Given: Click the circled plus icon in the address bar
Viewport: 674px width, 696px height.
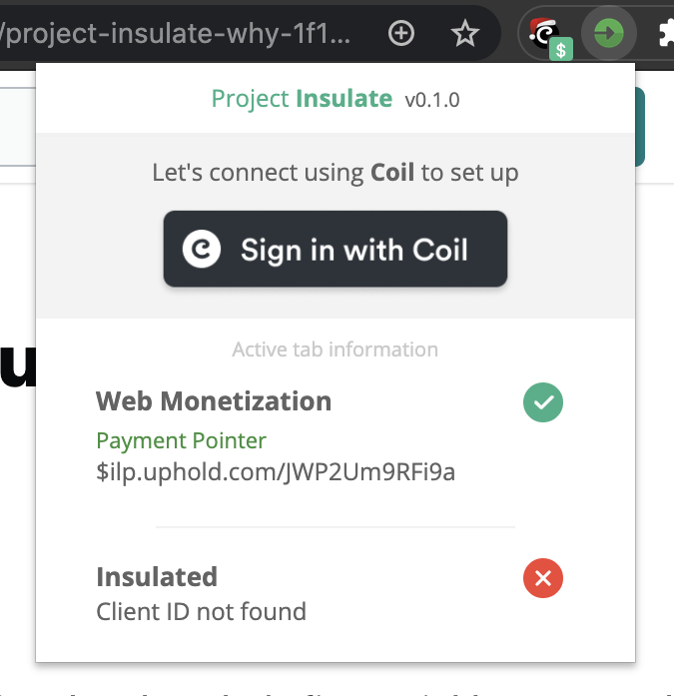Looking at the screenshot, I should (x=401, y=33).
